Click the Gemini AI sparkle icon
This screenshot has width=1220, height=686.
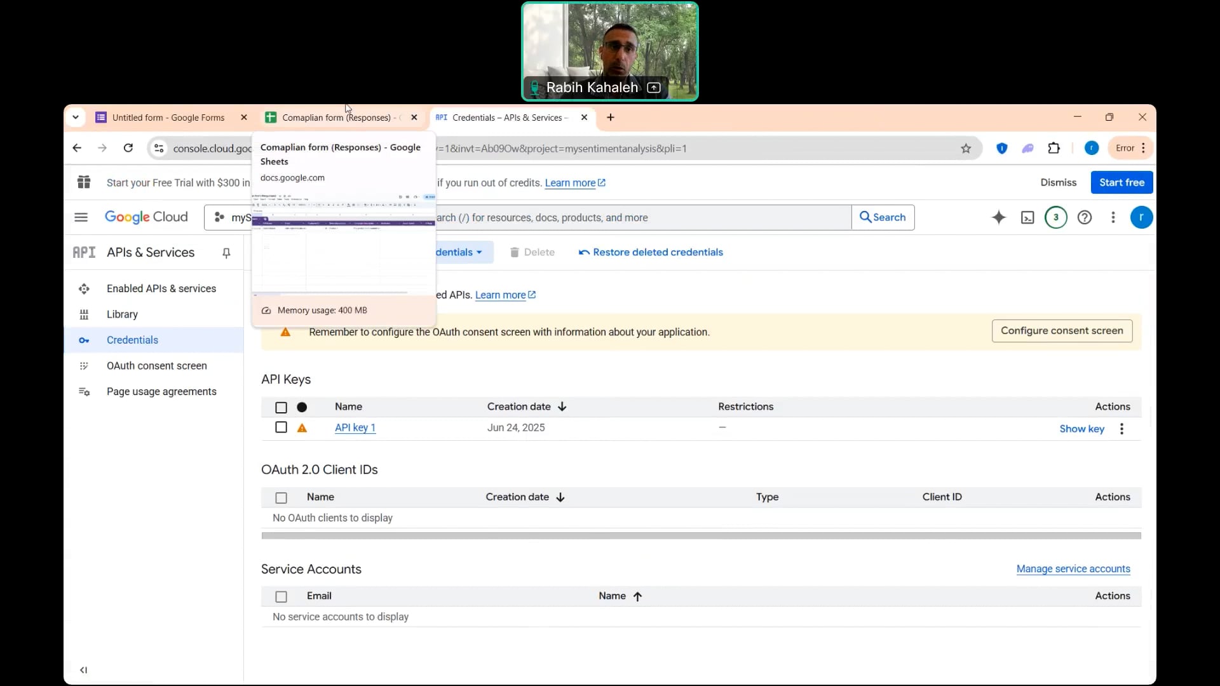(999, 217)
